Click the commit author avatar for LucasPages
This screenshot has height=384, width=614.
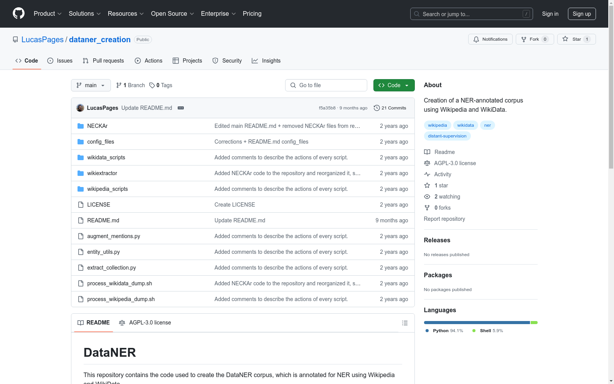[x=80, y=108]
